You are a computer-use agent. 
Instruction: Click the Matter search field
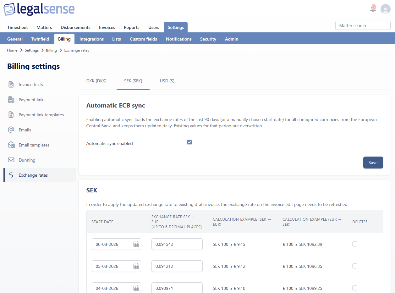click(x=363, y=25)
